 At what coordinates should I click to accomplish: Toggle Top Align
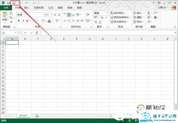[x=65, y=15]
